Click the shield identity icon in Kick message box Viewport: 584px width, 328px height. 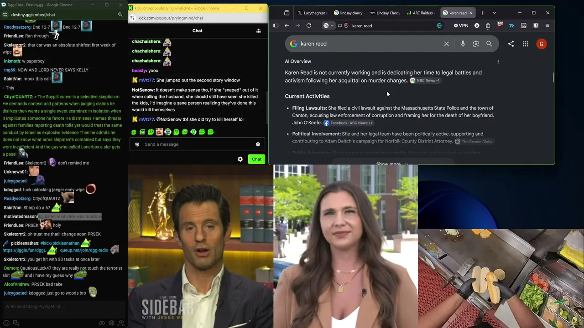tap(137, 144)
